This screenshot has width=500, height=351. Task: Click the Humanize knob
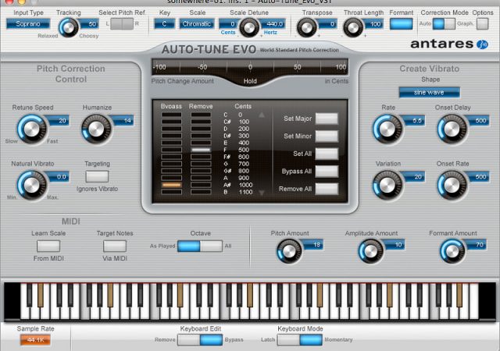(x=96, y=129)
